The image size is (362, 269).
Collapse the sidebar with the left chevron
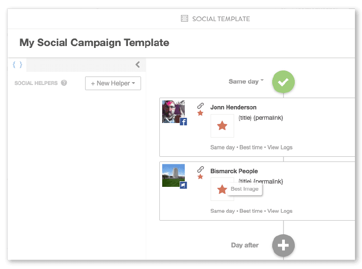click(x=137, y=65)
